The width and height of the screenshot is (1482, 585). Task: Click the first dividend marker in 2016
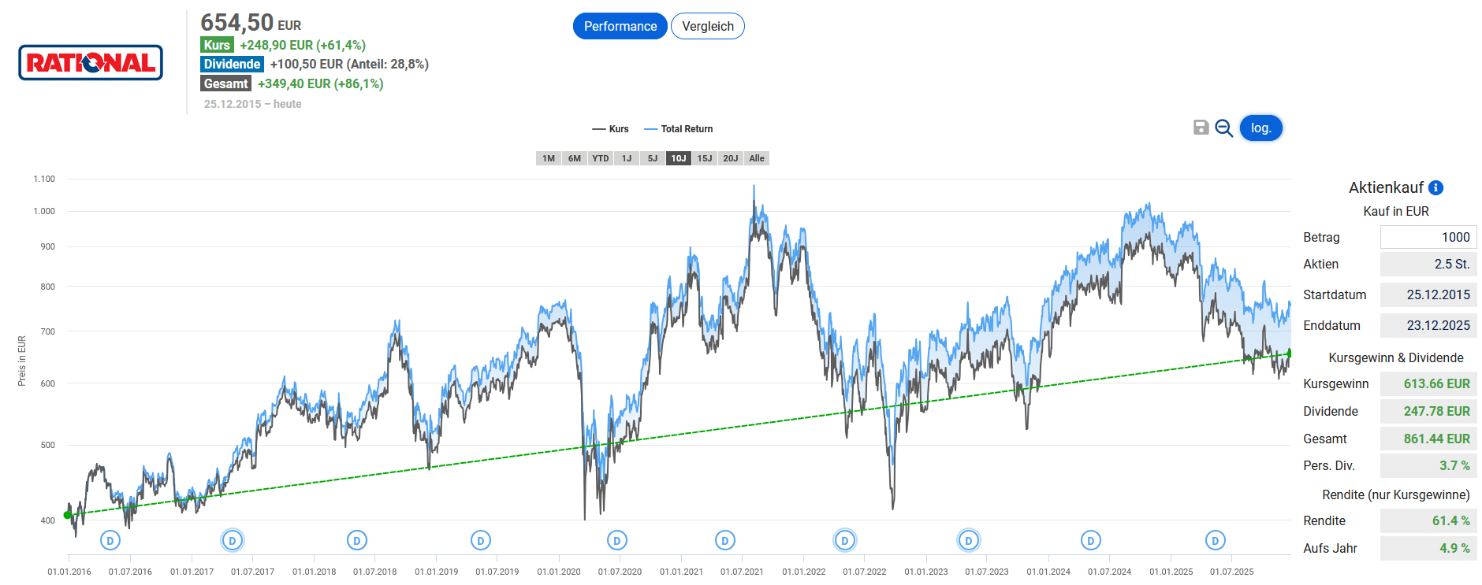click(x=110, y=541)
